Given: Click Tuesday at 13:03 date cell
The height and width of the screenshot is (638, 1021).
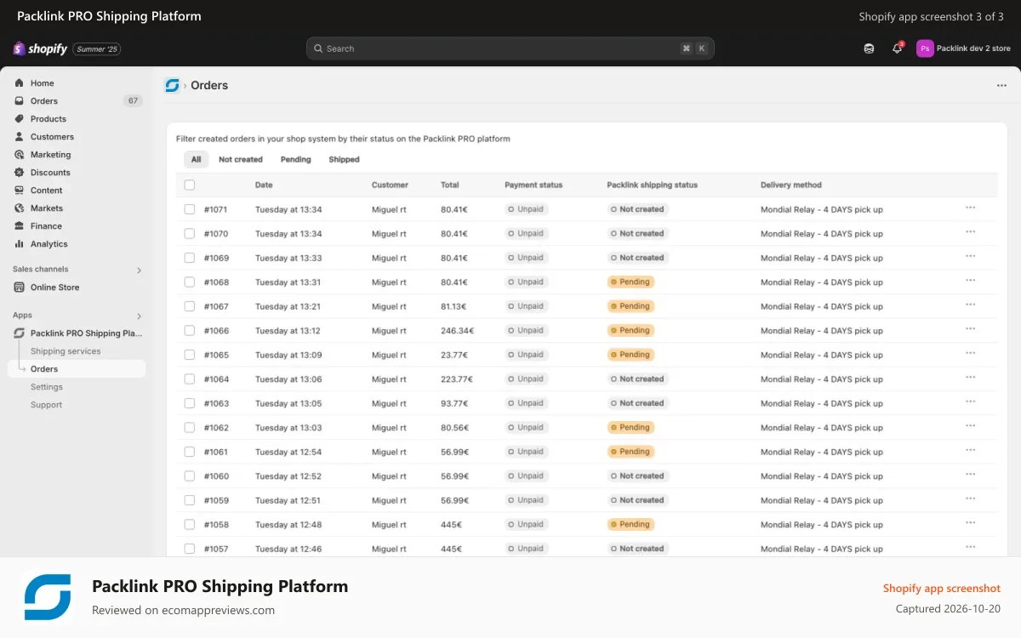Looking at the screenshot, I should point(288,428).
